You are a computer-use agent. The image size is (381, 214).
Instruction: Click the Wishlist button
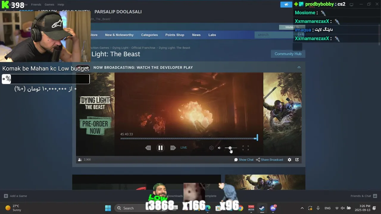click(292, 27)
